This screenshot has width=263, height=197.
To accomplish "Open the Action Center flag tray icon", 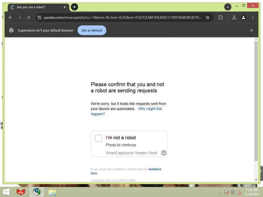I will coord(227,192).
